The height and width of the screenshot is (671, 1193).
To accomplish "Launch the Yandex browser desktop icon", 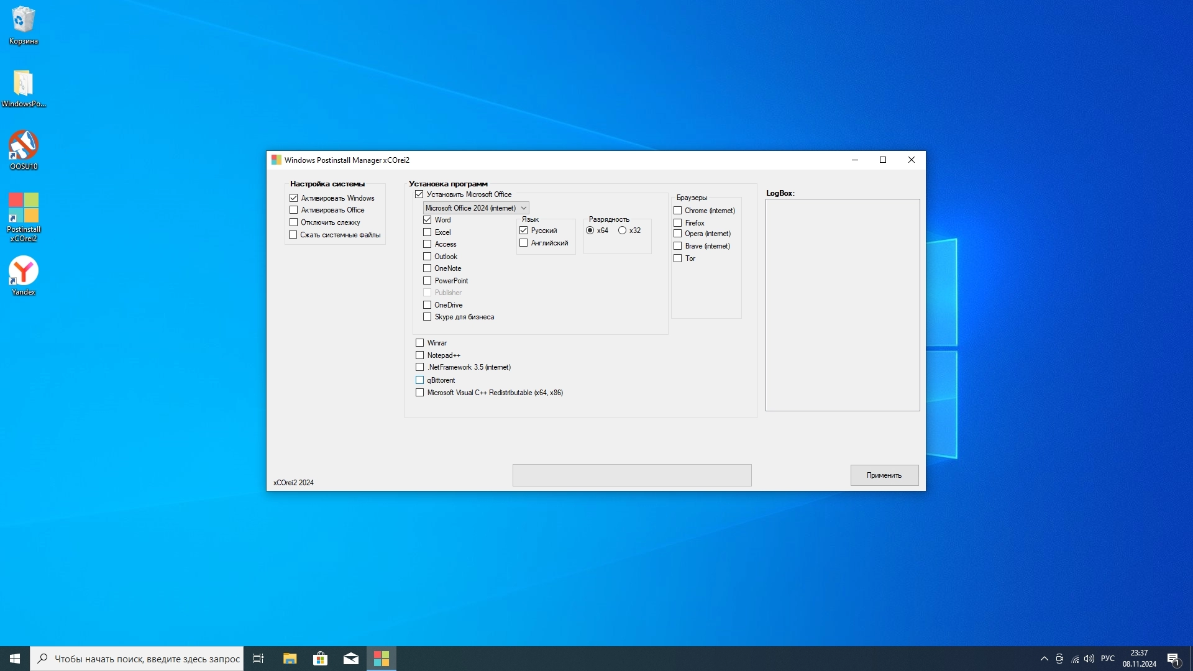I will pos(24,272).
